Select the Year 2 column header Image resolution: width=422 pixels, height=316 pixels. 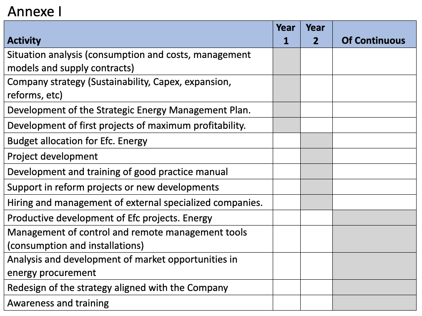(x=316, y=34)
